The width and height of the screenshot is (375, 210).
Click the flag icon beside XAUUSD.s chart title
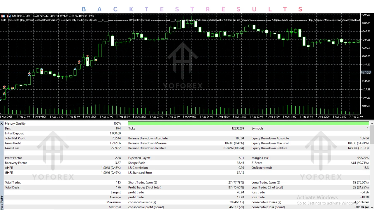click(x=3, y=16)
